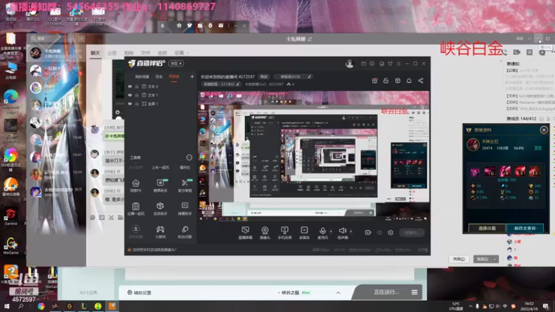
Task: Open send options arrow beside 发送
Action: (x=495, y=259)
